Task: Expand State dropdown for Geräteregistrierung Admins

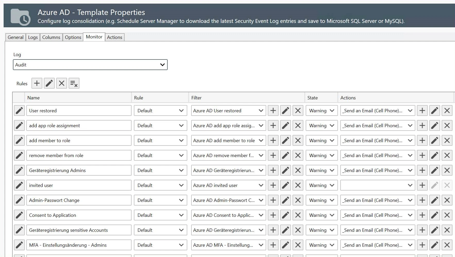Action: tap(321, 170)
